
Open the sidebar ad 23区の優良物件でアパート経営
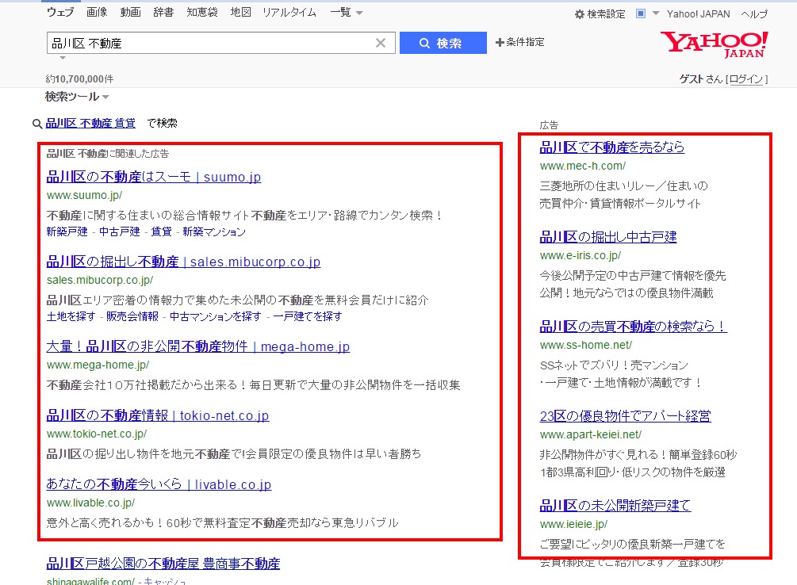click(x=625, y=416)
